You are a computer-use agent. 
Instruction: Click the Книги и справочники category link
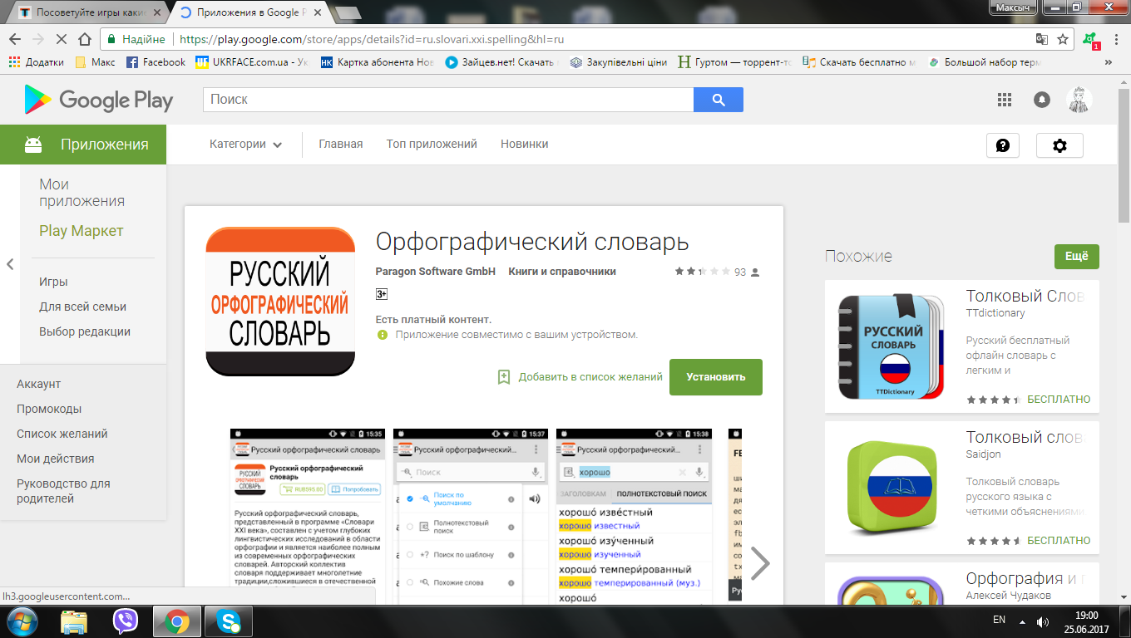tap(562, 272)
